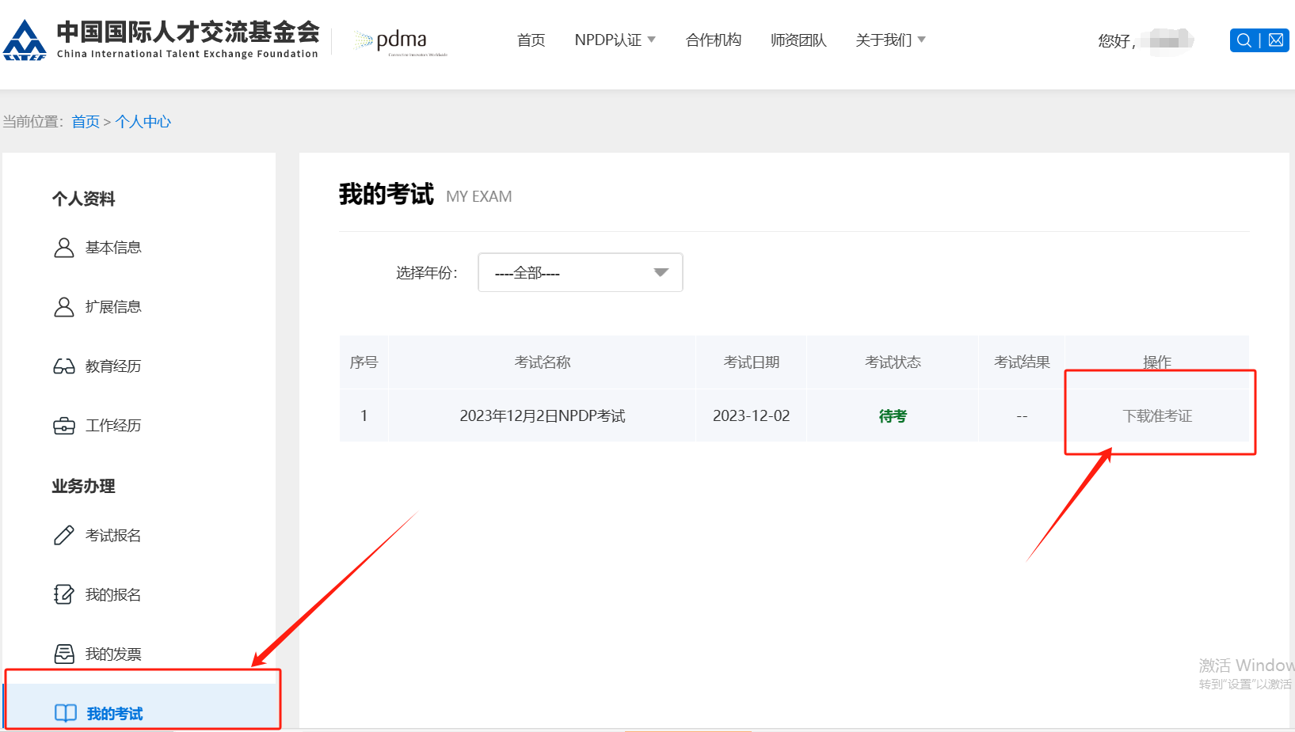Click the notebook icon next to 我的报名

(63, 594)
